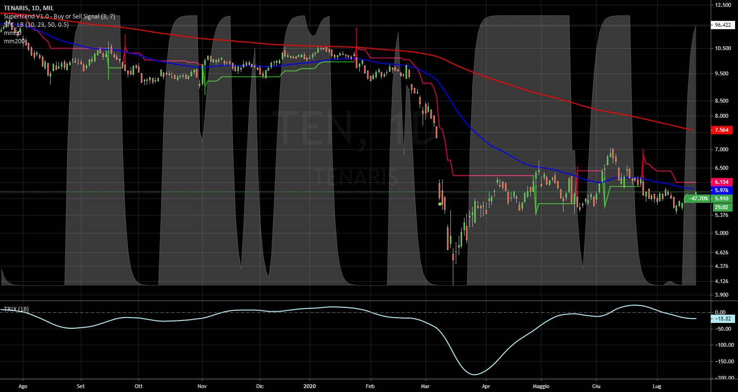
Task: Select the TRIX (18) indicator label
Action: 17,309
